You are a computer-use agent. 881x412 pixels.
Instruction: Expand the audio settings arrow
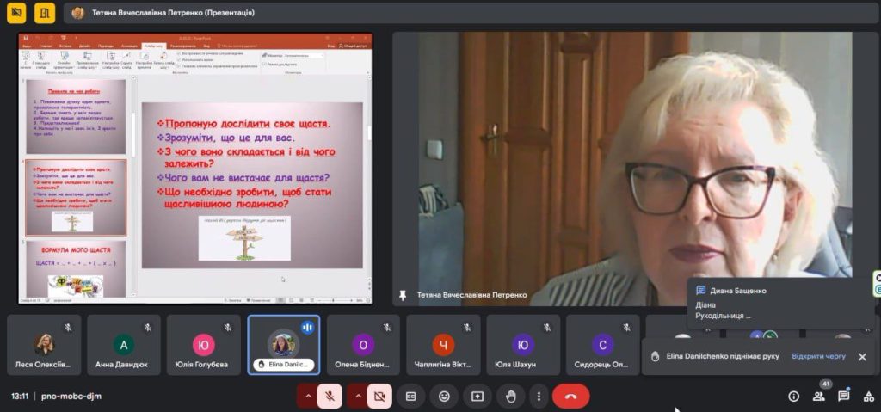306,396
